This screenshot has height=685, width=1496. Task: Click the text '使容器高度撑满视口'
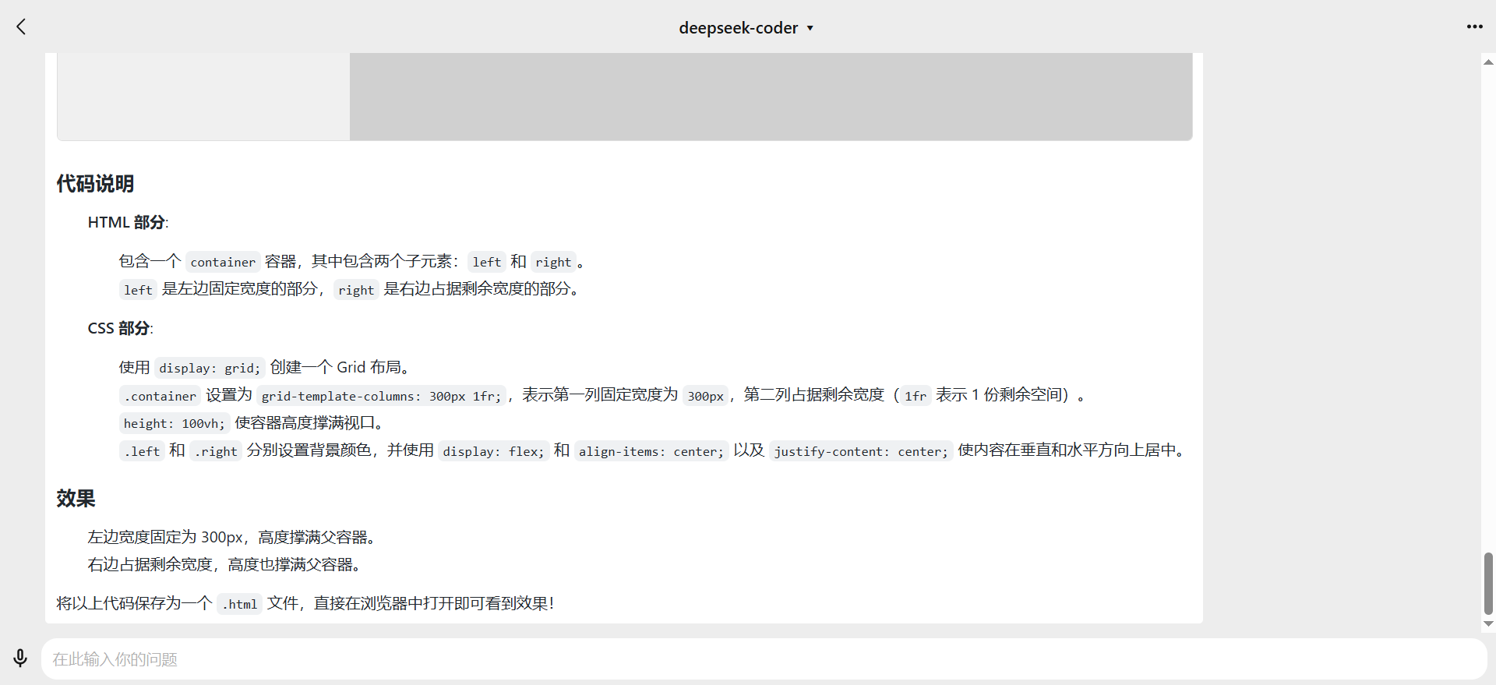305,422
